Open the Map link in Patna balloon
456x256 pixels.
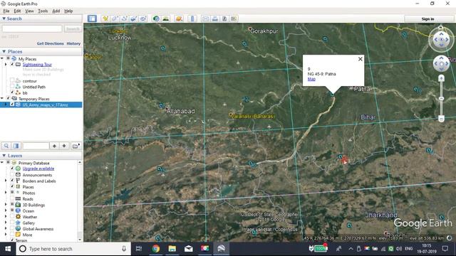pyautogui.click(x=311, y=79)
